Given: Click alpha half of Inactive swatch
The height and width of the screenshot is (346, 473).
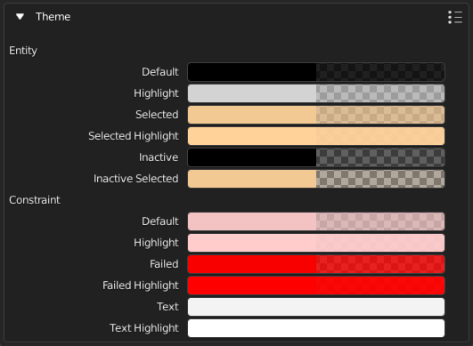Looking at the screenshot, I should tap(380, 157).
